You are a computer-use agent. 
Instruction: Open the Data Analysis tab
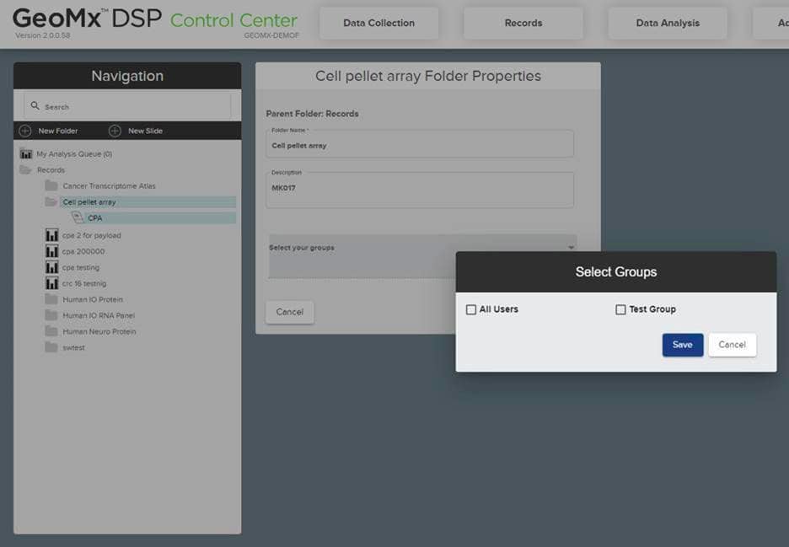pyautogui.click(x=667, y=23)
